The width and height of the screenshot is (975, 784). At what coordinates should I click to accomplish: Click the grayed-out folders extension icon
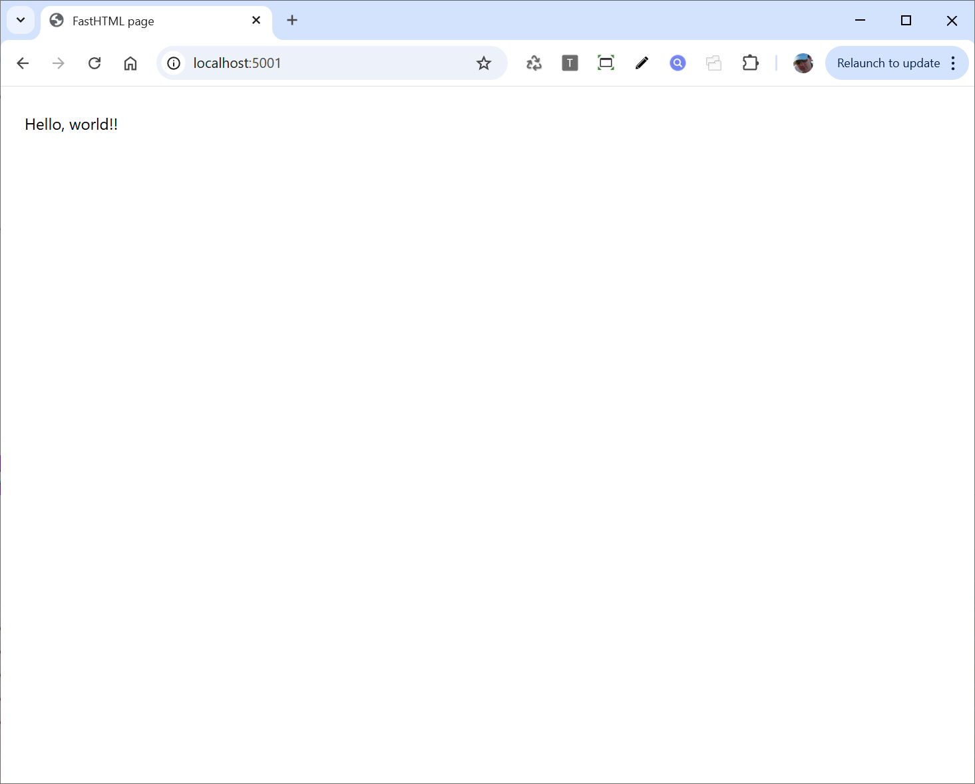713,63
